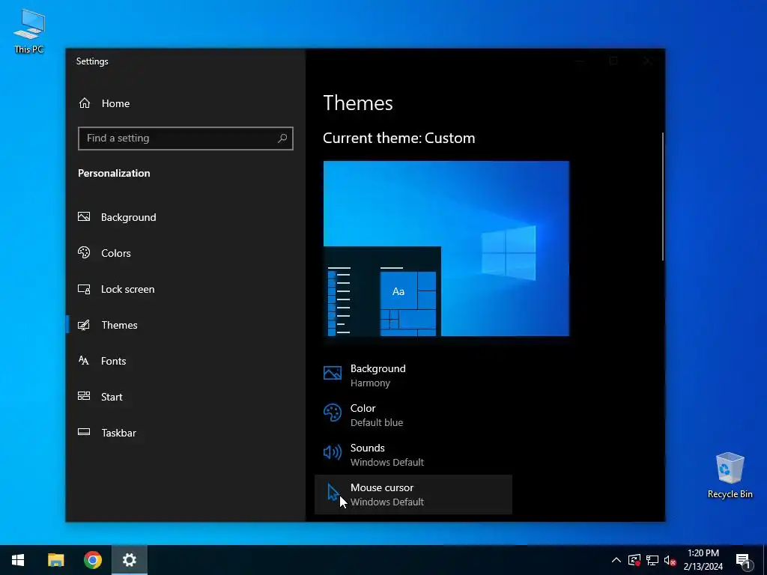The height and width of the screenshot is (575, 767).
Task: Click the Themes page vertical scrollbar
Action: click(x=663, y=197)
